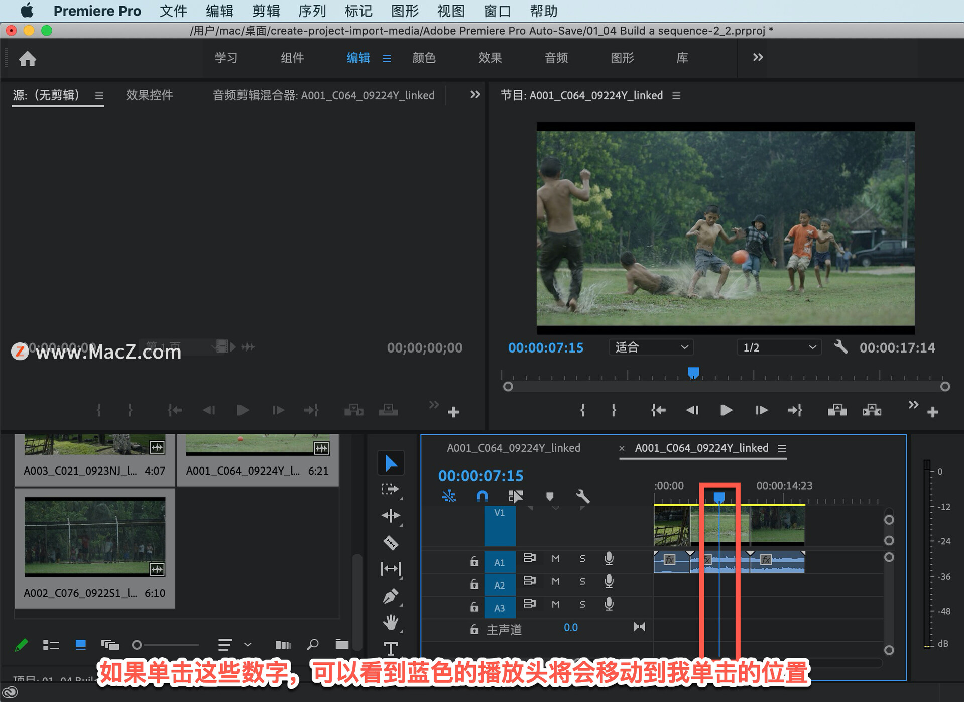Switch Project panel to freeform view
The height and width of the screenshot is (702, 964).
click(x=110, y=645)
